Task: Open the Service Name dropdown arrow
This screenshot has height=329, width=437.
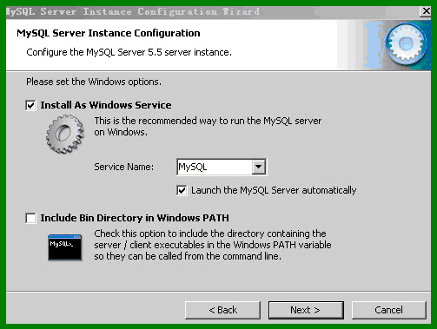Action: 259,167
